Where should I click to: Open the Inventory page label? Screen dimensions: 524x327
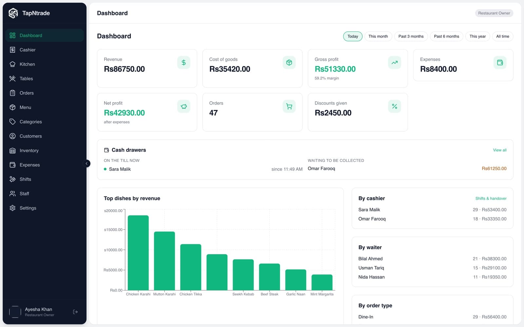(29, 150)
